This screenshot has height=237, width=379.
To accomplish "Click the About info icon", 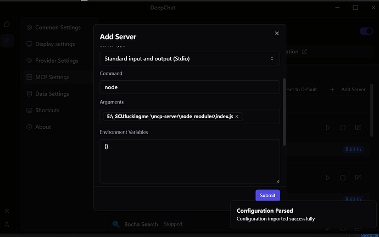I will [29, 127].
